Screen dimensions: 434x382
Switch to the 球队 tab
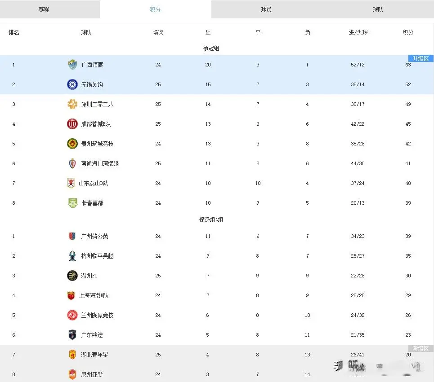click(x=378, y=9)
